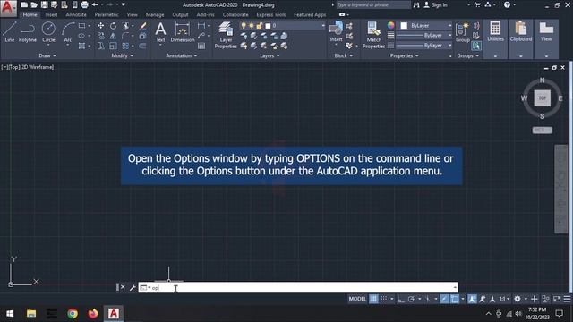Open the Express Tools tab
The height and width of the screenshot is (322, 573).
click(270, 14)
